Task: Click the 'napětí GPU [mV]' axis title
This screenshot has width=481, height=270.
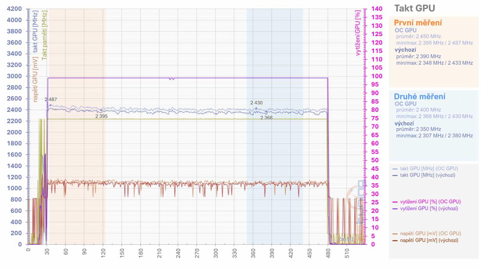Action: 35,80
